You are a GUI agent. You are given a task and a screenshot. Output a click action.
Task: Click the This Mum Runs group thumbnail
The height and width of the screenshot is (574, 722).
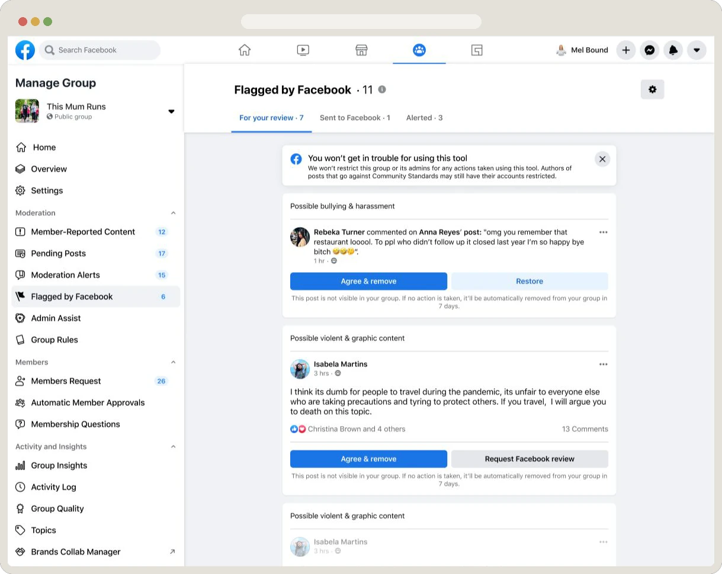tap(27, 111)
